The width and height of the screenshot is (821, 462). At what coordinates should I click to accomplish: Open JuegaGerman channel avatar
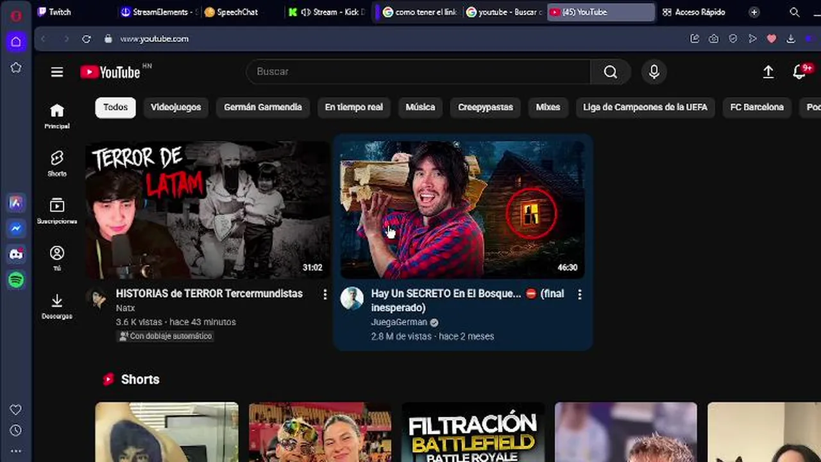point(352,298)
